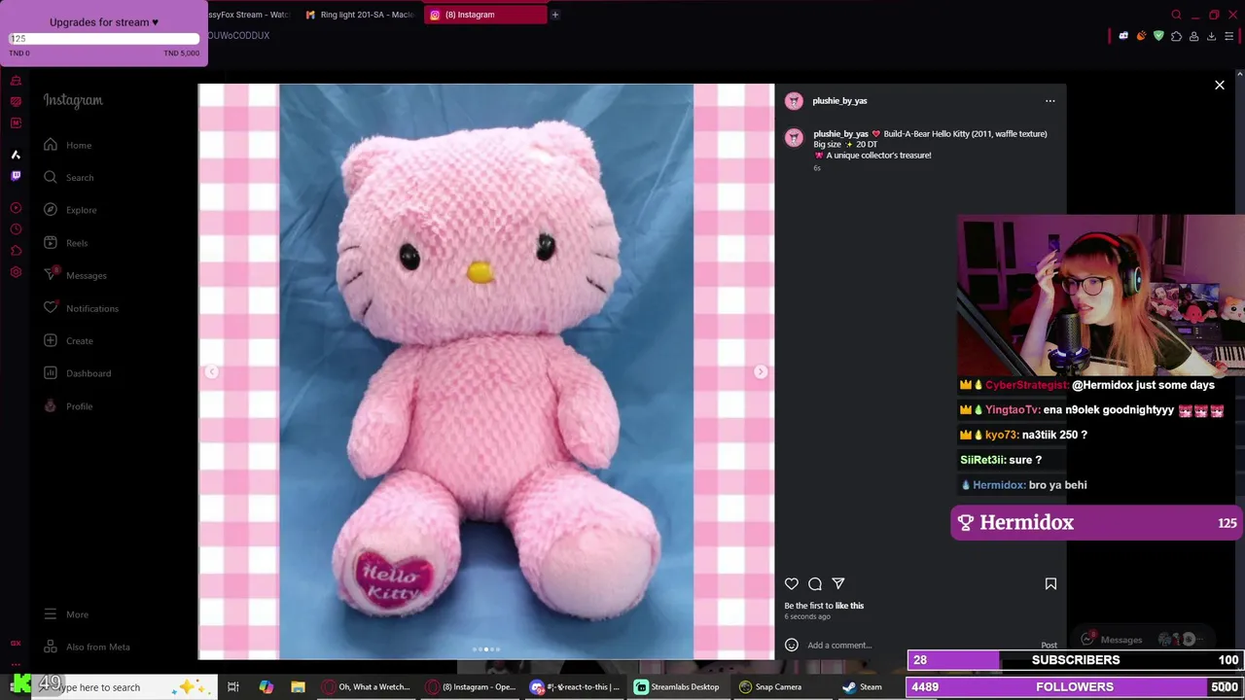
Task: Open emoji picker in comment box
Action: 792,646
